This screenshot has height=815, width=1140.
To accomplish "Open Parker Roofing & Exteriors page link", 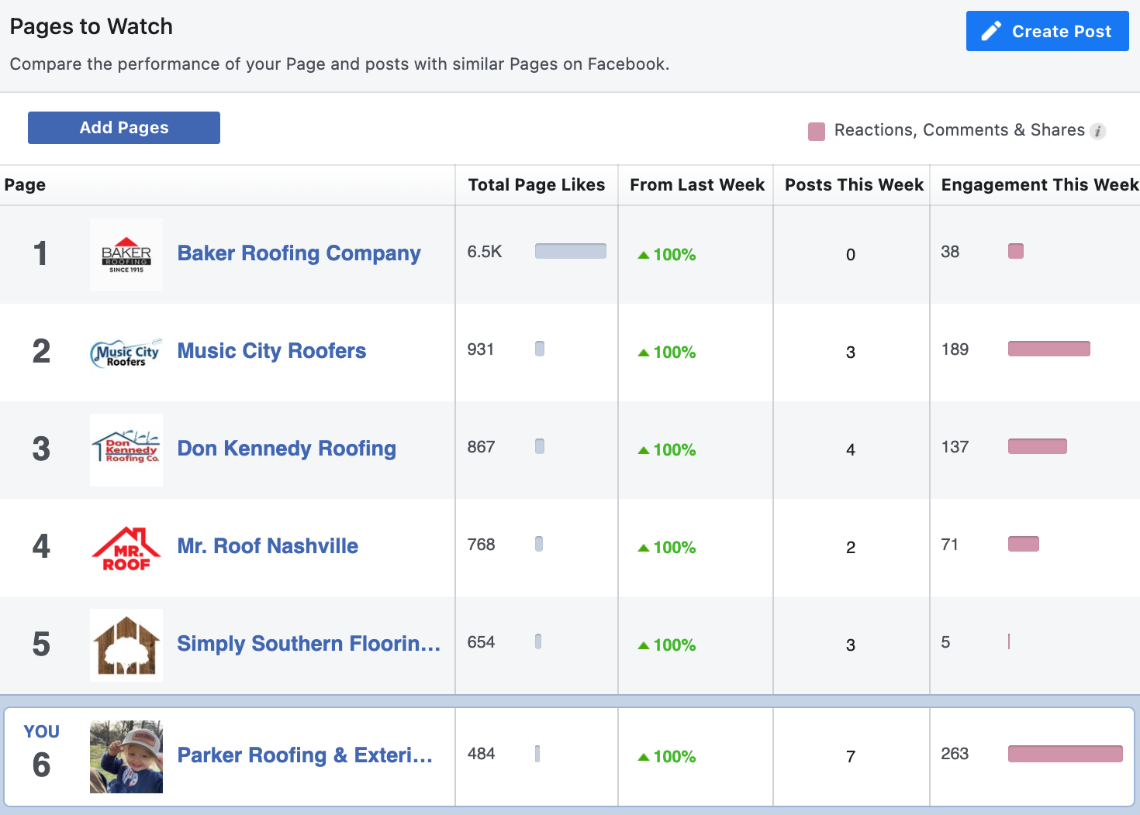I will (x=305, y=755).
